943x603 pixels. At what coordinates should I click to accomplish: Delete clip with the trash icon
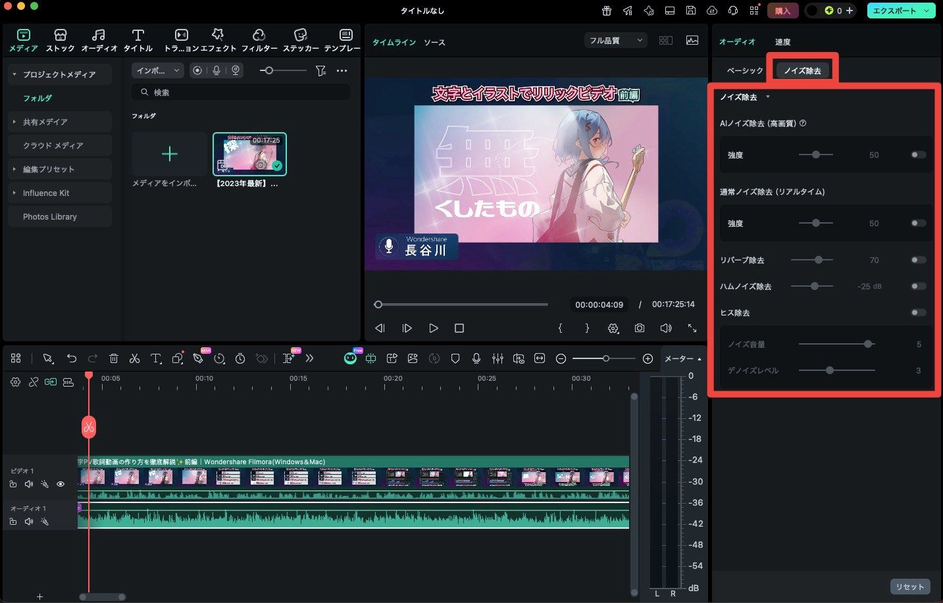(114, 358)
